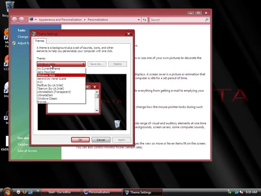
Task: Switch to the Start - Ese lolifox taskbar item
Action: (61, 192)
